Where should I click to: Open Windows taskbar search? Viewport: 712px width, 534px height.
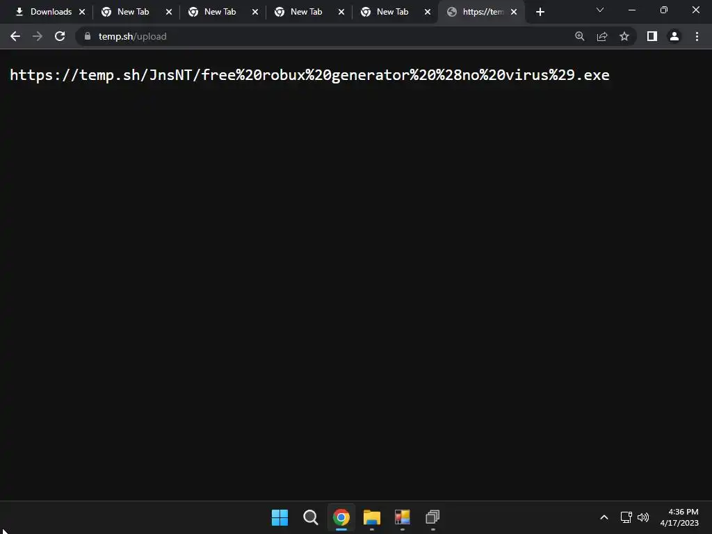click(311, 517)
